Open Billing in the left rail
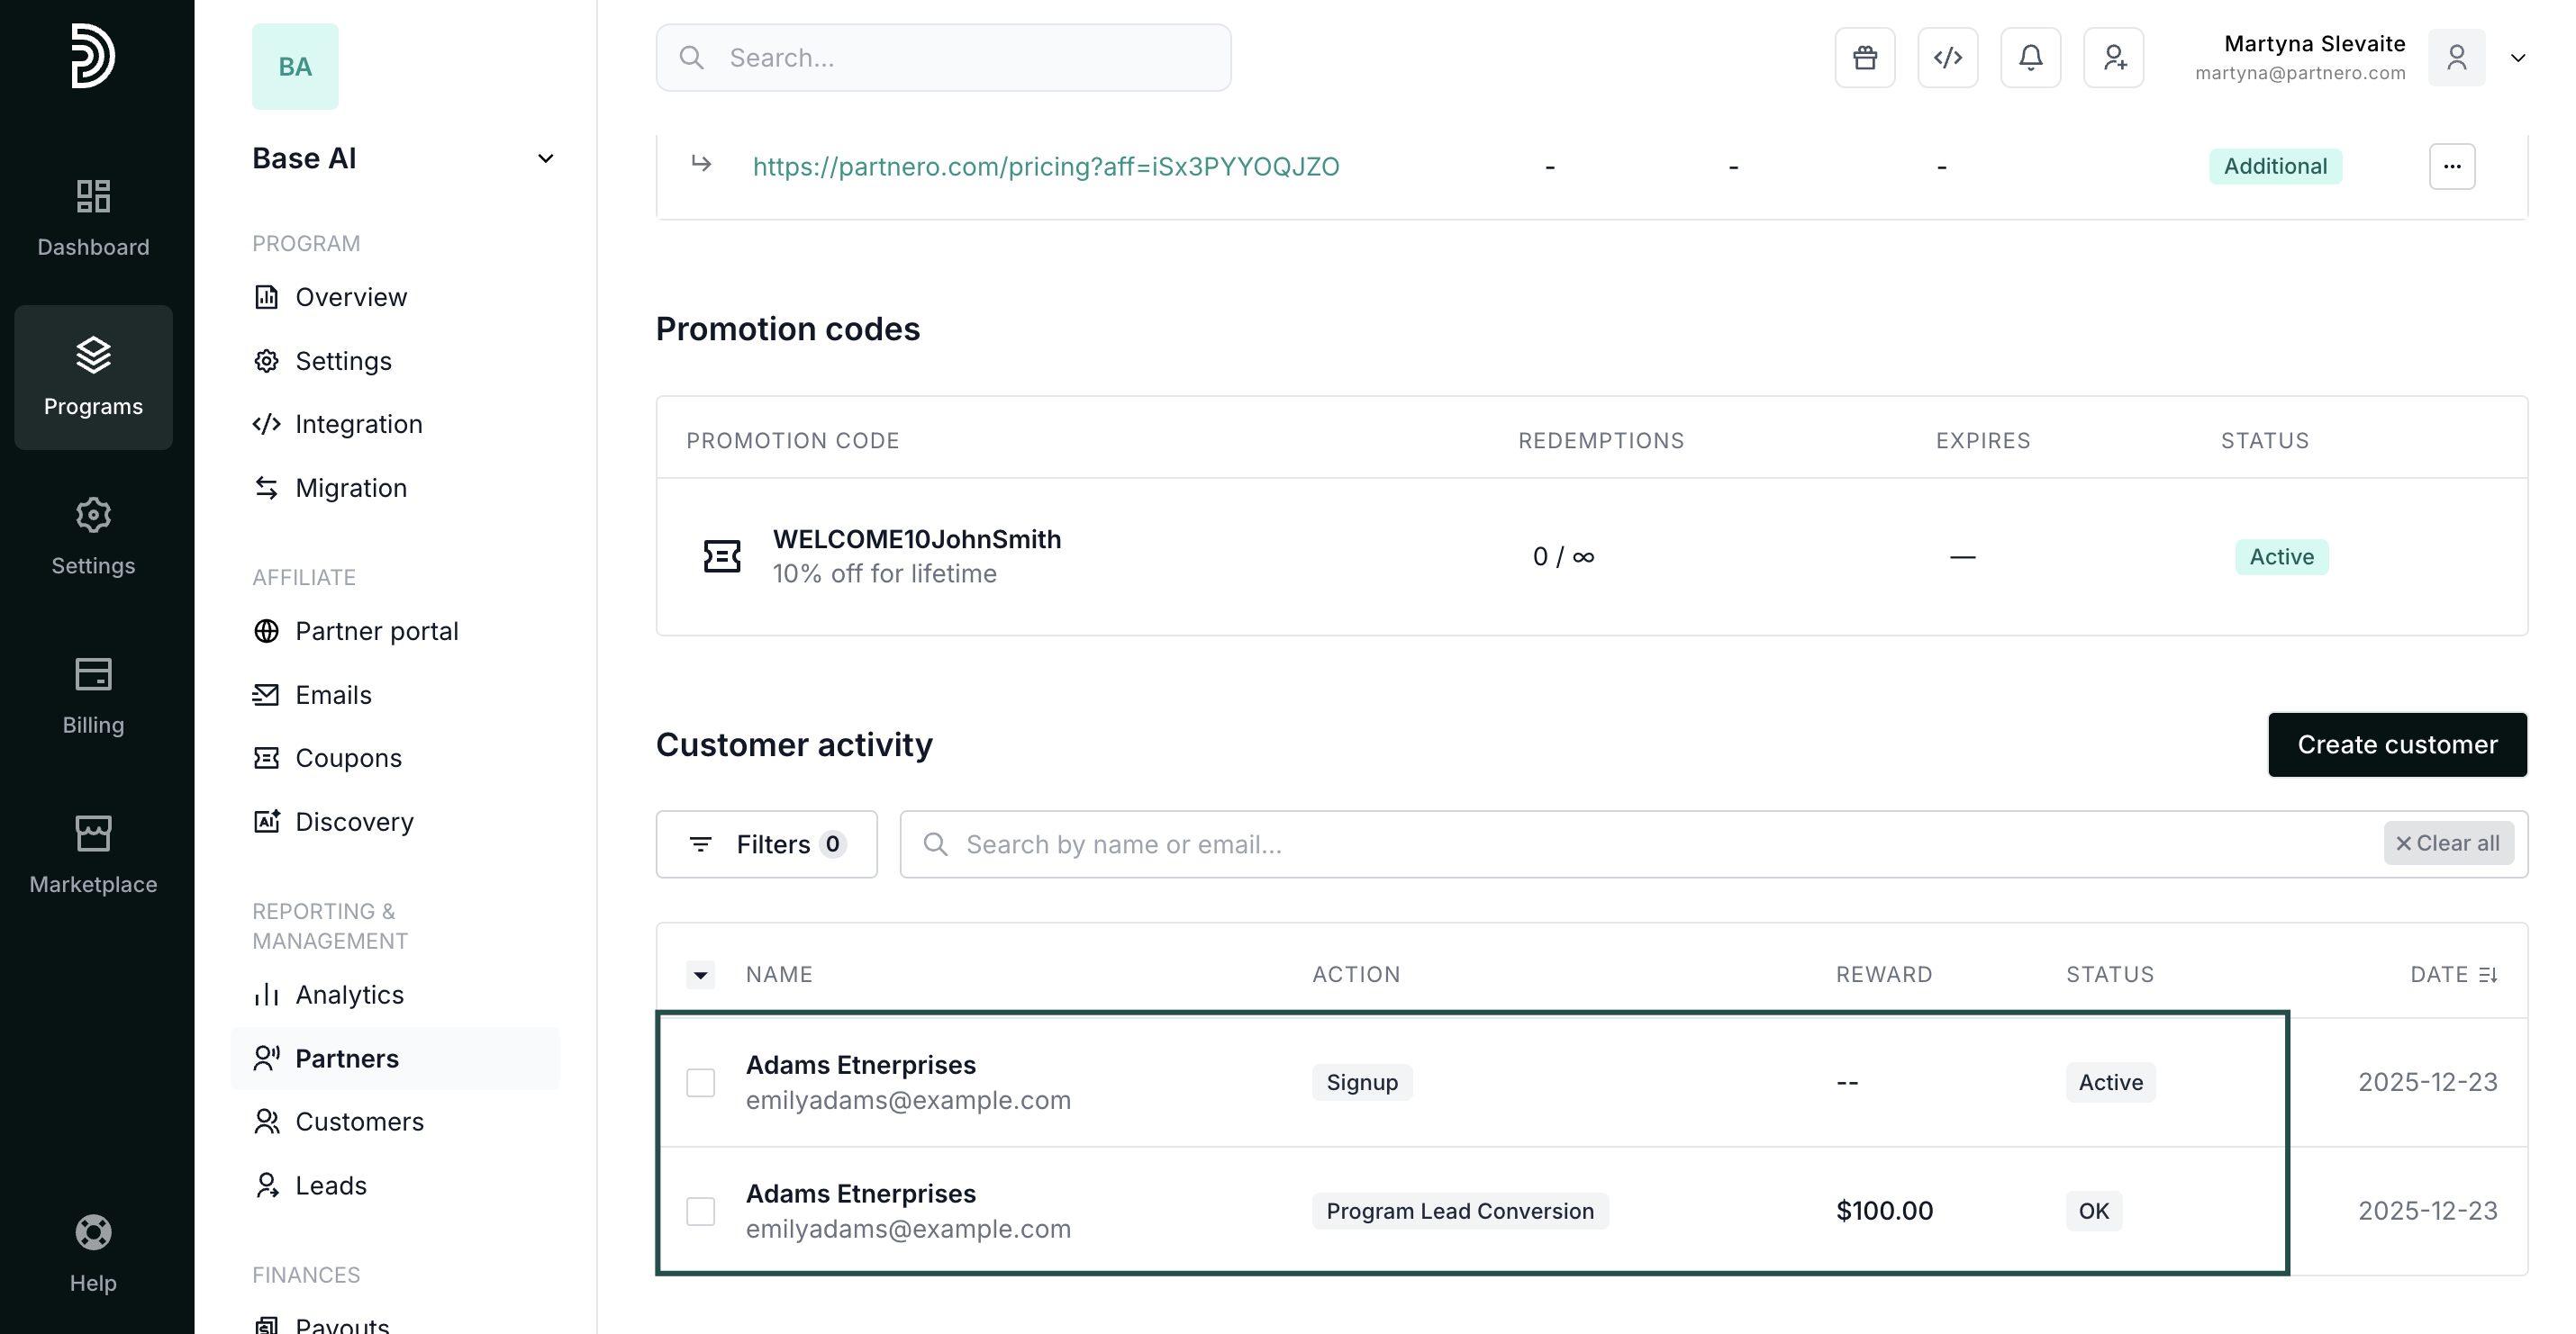The width and height of the screenshot is (2576, 1334). pyautogui.click(x=93, y=697)
